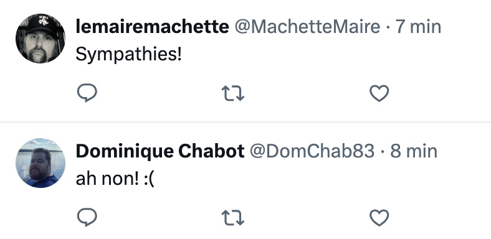Open the @DomChab83 handle link
491x239 pixels.
pos(312,151)
